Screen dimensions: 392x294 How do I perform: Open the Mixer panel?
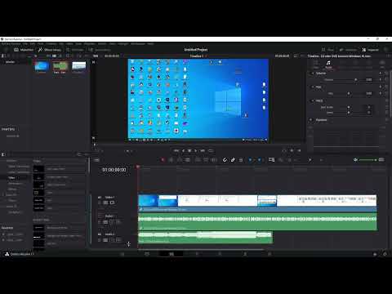point(327,50)
